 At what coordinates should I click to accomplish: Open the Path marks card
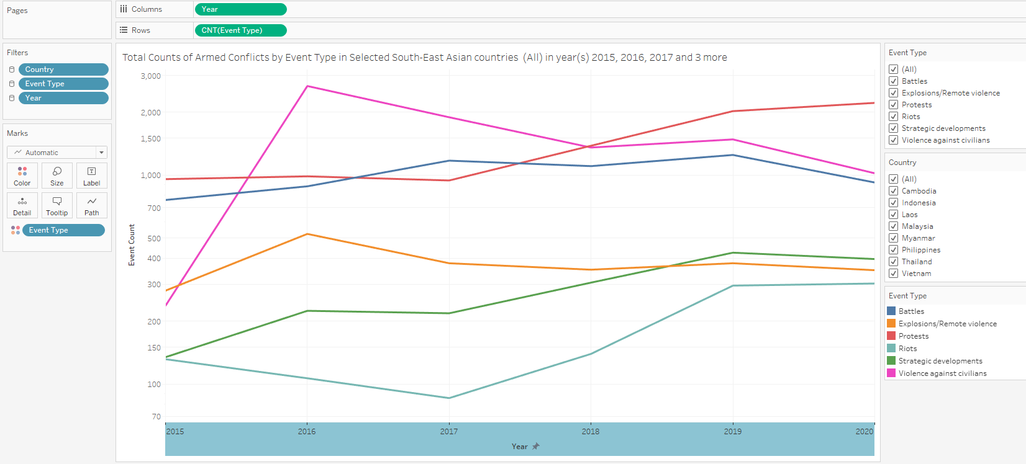pos(91,205)
